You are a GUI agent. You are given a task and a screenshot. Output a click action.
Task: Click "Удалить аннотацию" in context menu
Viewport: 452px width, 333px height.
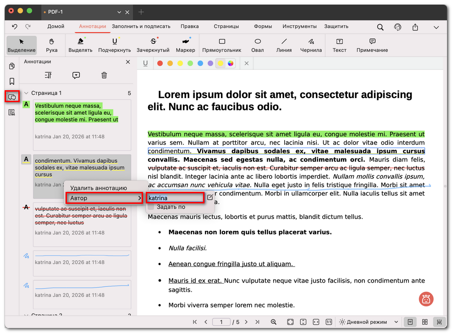[98, 188]
